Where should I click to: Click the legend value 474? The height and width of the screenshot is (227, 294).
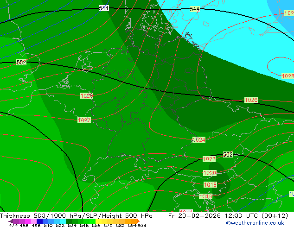pos(13,225)
